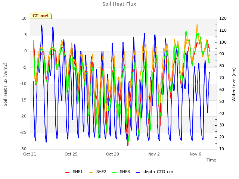
Task: Click the Time axis label
Action: click(211, 160)
